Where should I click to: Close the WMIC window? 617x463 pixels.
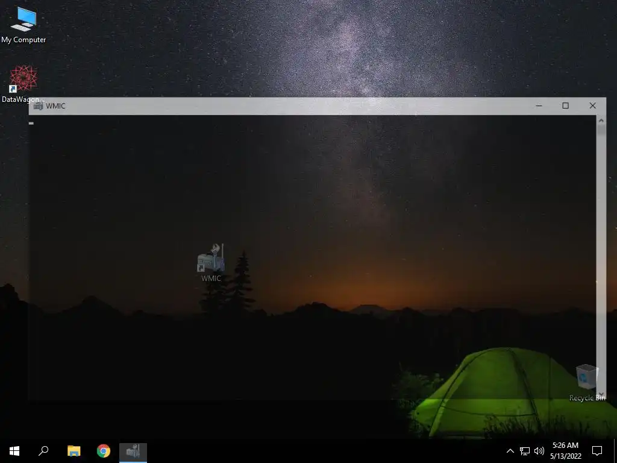(593, 106)
